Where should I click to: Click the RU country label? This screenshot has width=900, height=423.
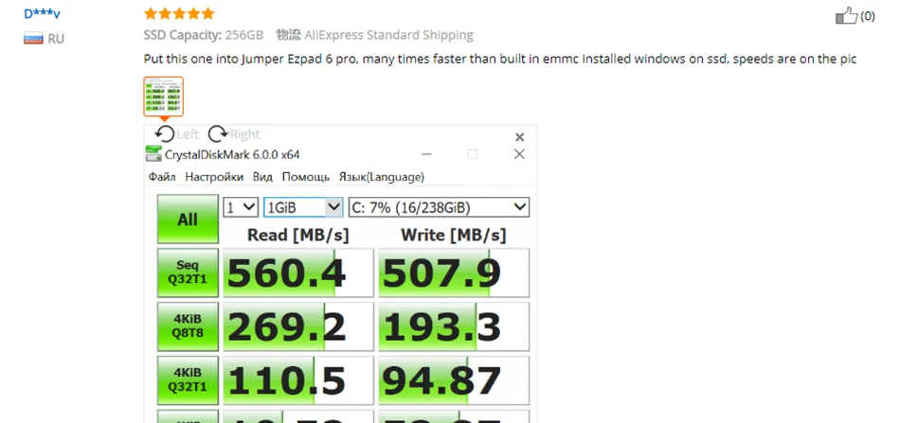click(56, 39)
